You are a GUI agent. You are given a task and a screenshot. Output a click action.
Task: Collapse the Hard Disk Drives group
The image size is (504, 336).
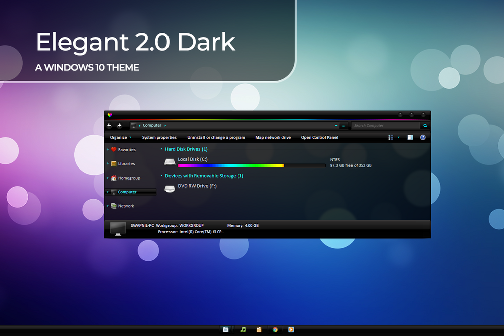161,149
